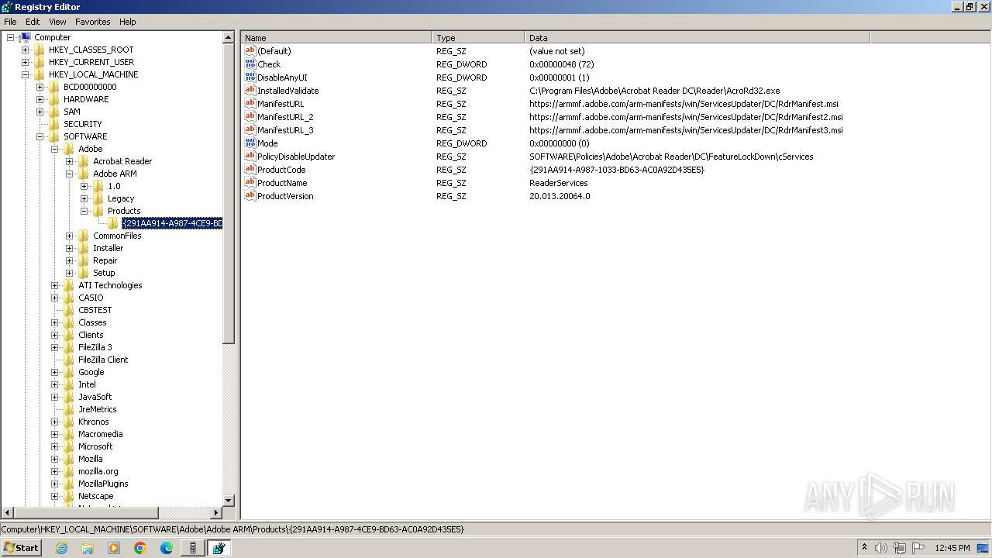The image size is (992, 558).
Task: Click the PolicyDisableUpdater value icon
Action: tap(250, 156)
